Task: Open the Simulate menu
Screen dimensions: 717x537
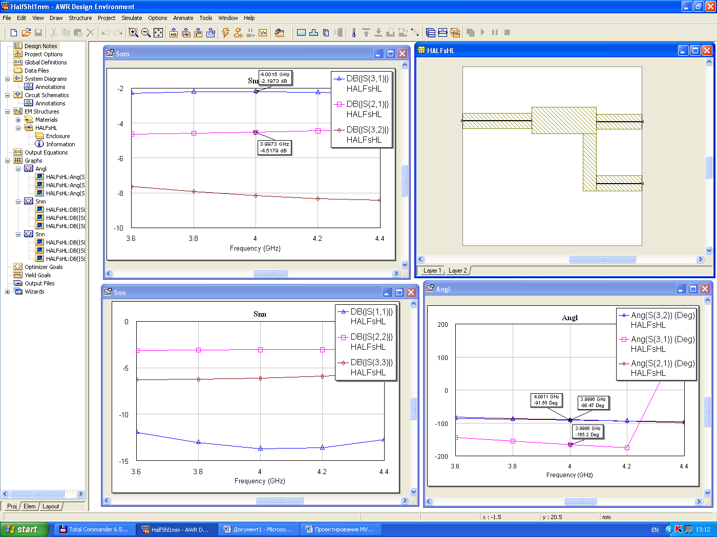Action: pyautogui.click(x=132, y=18)
